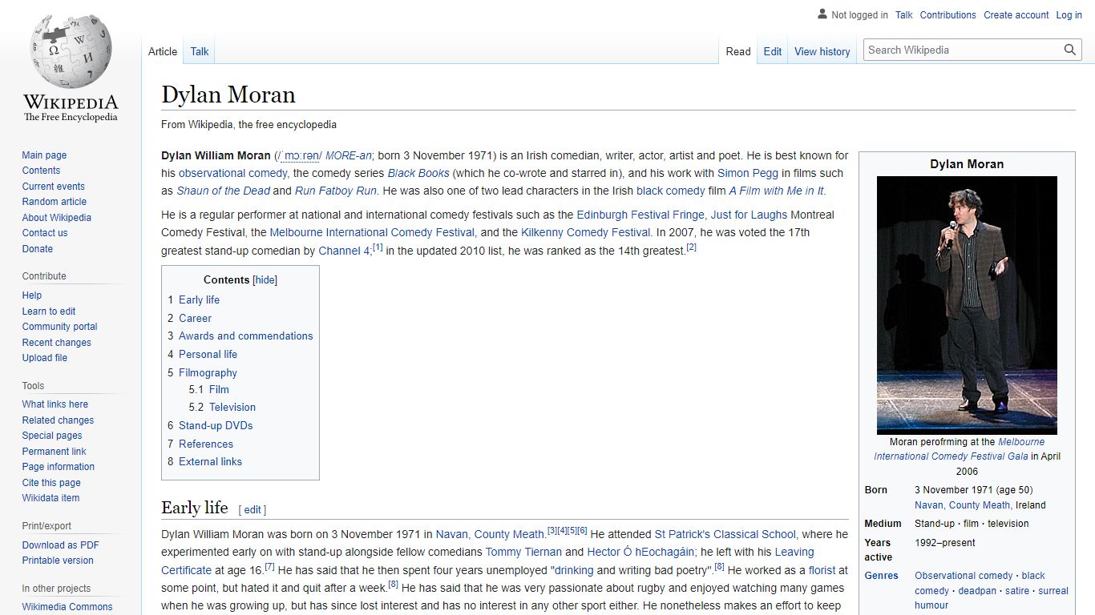This screenshot has width=1095, height=615.
Task: Open Contributions link
Action: pyautogui.click(x=948, y=15)
